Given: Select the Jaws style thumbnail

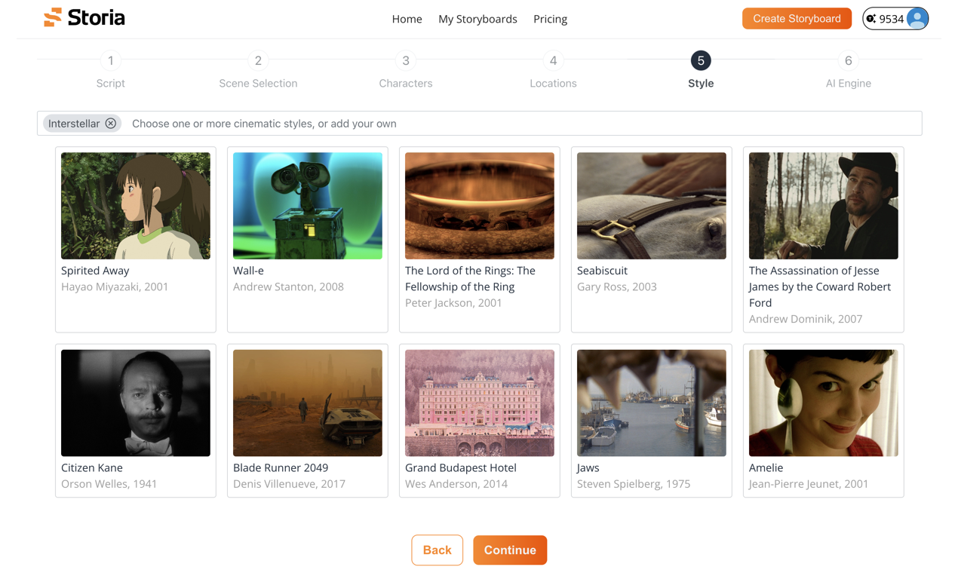Looking at the screenshot, I should (x=652, y=403).
